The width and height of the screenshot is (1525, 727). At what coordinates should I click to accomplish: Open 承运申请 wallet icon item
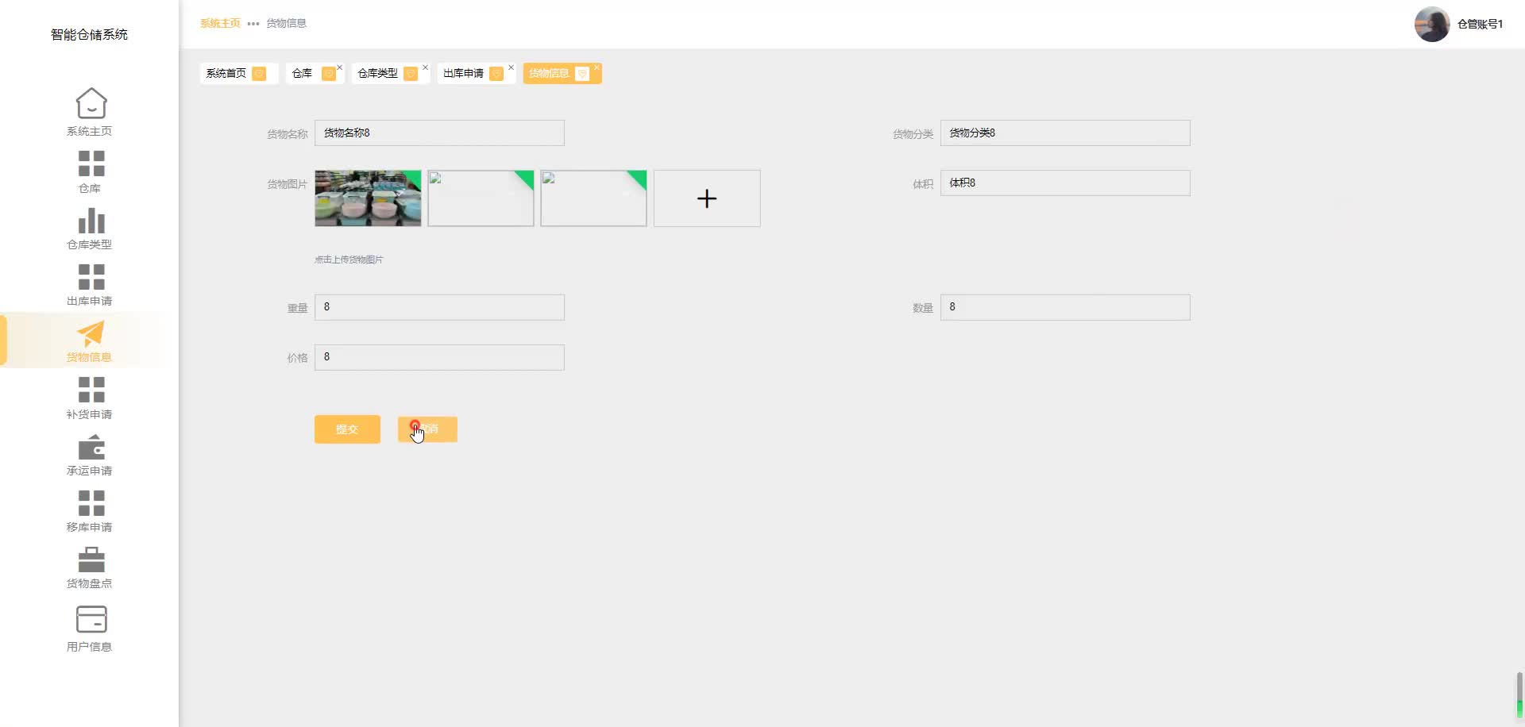pos(90,454)
